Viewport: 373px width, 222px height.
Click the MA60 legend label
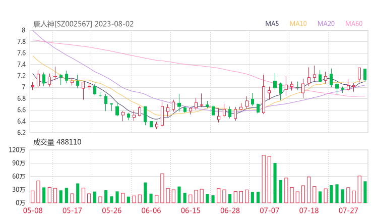pyautogui.click(x=354, y=24)
